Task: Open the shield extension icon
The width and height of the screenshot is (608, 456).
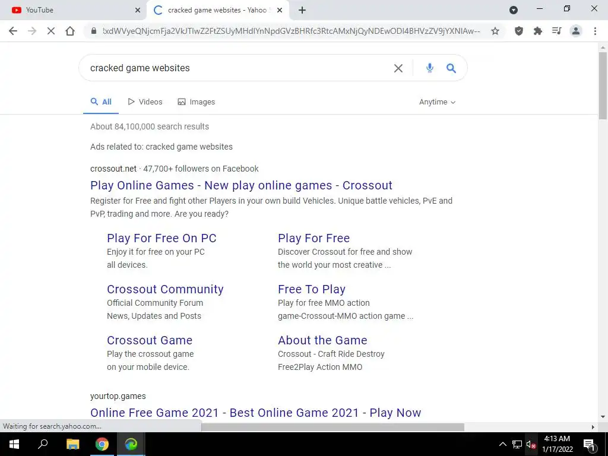Action: [519, 31]
